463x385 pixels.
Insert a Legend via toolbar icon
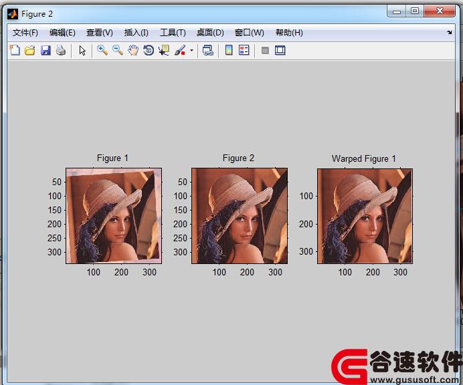[x=244, y=50]
